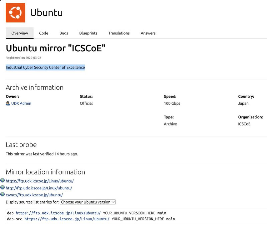
Task: Click the 'Speed:' label
Action: (x=170, y=97)
